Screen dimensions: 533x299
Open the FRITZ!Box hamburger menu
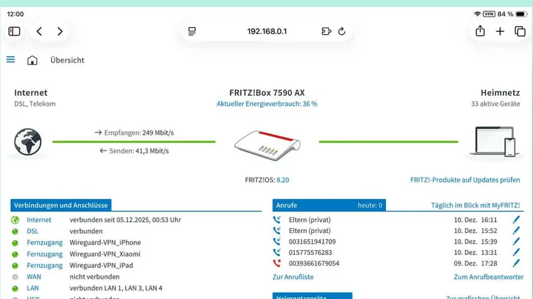11,60
